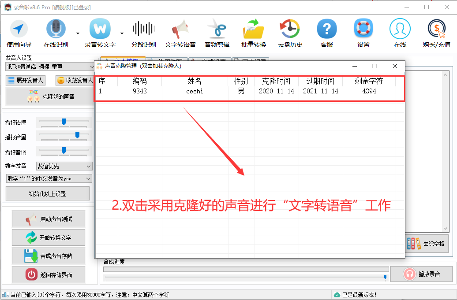Open the 发音人 dropdown 讯飞#普通话_楠楠_童声

coord(49,67)
